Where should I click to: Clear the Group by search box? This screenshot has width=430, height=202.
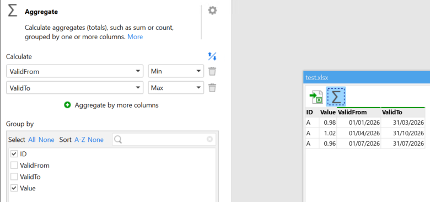tap(209, 140)
